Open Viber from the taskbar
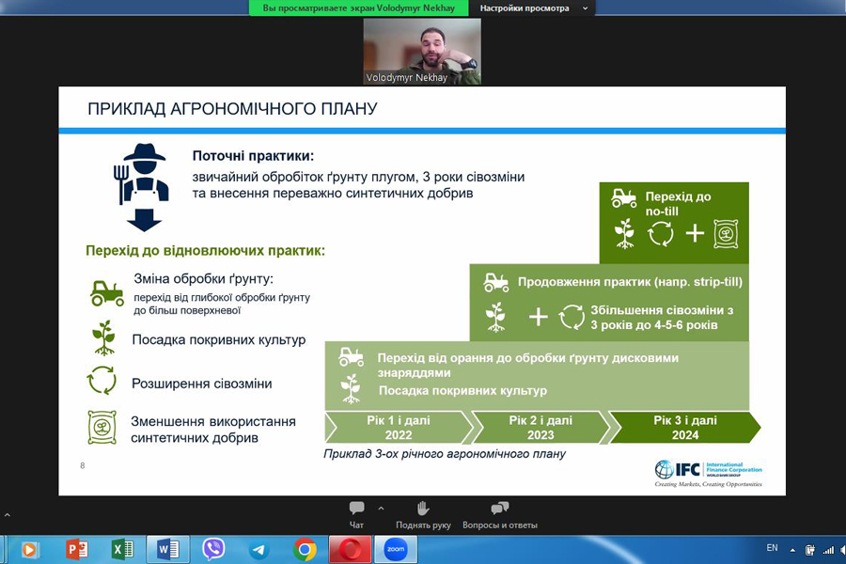This screenshot has height=564, width=846. point(213,549)
